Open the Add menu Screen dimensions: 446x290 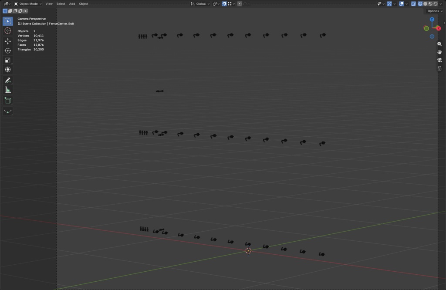coord(72,3)
